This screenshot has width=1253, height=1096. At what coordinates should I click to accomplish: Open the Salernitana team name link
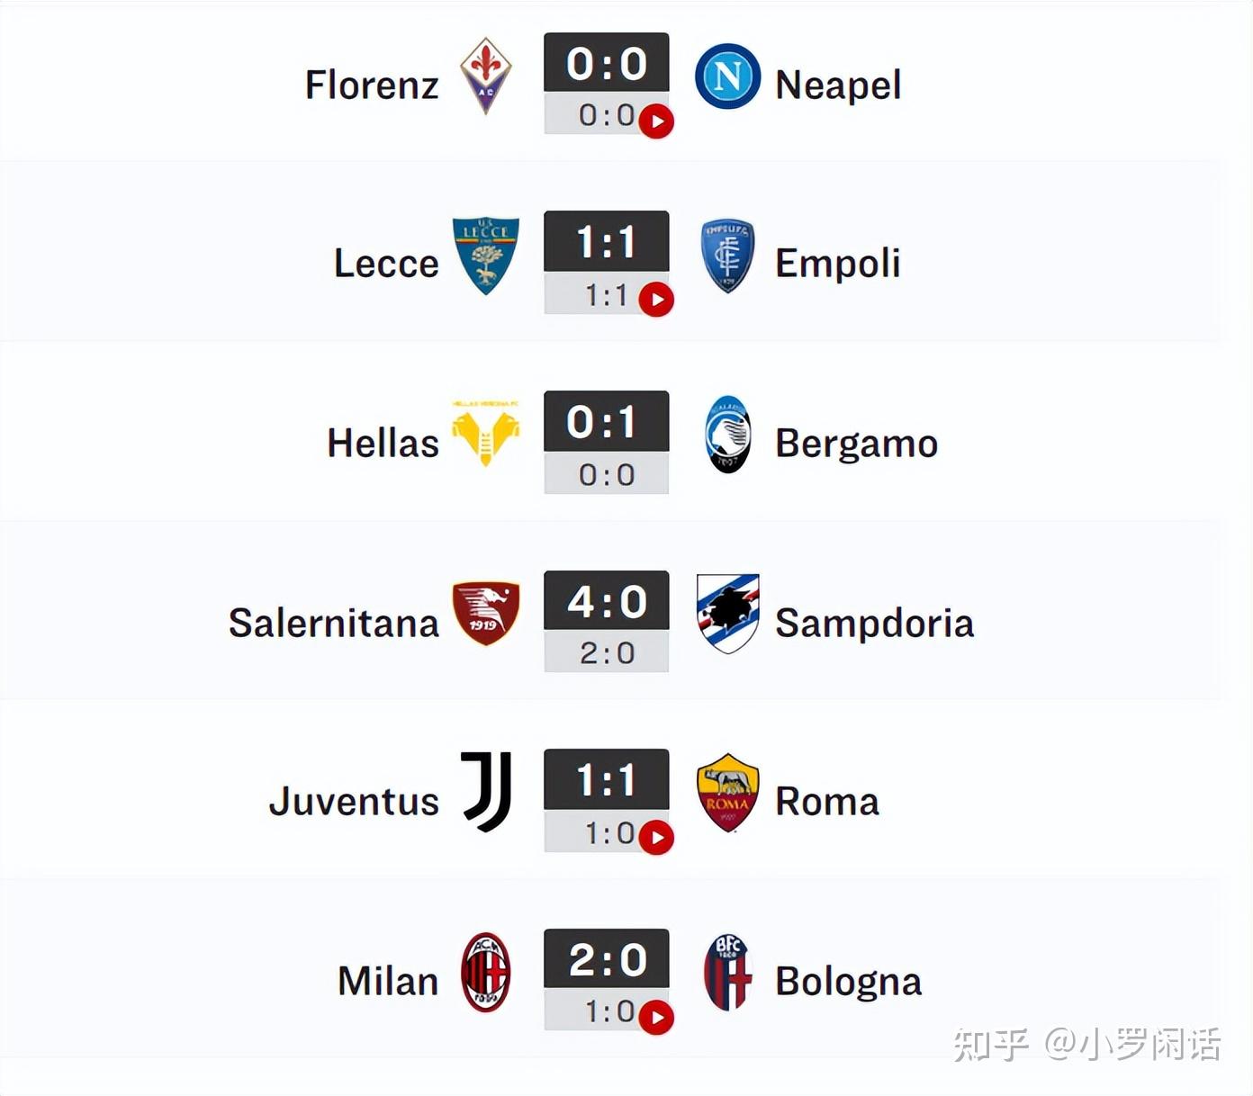tap(333, 623)
